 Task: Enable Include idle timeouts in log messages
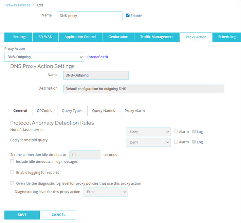tap(12, 161)
